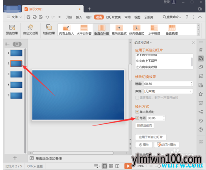206x170 pixels.
Task: Click 应用于所有幻灯片 button
Action: [151, 137]
